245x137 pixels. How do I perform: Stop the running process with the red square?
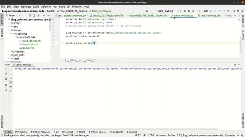[x=6, y=79]
